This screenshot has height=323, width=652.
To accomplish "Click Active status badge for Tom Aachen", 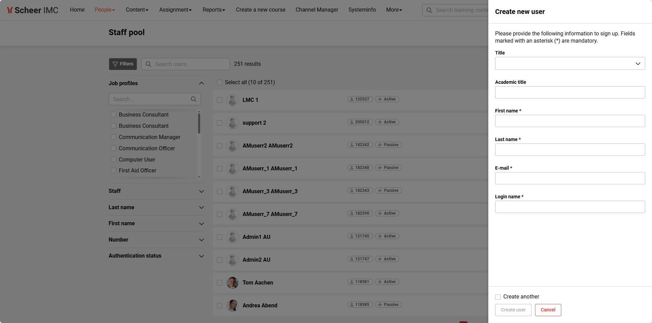I will point(387,282).
